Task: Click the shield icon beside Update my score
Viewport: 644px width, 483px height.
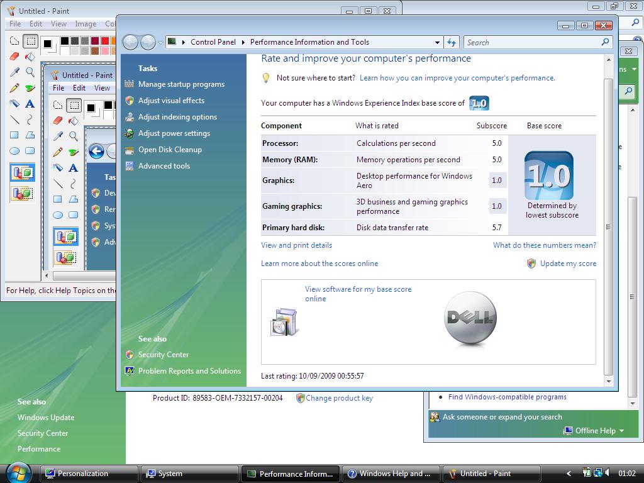Action: 531,264
